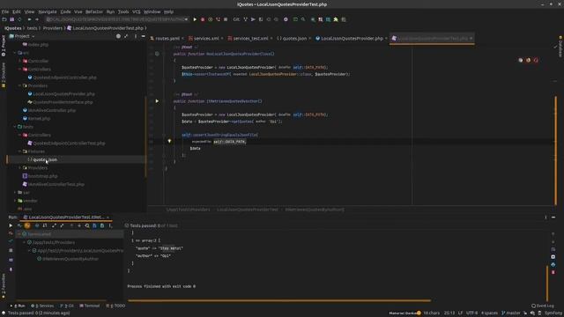Open Structure tool window on left stripe
Screen dimensions: 564x317
click(4, 76)
